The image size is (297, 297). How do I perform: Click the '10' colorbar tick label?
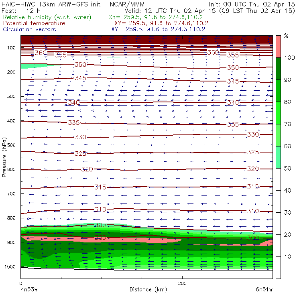click(x=288, y=257)
